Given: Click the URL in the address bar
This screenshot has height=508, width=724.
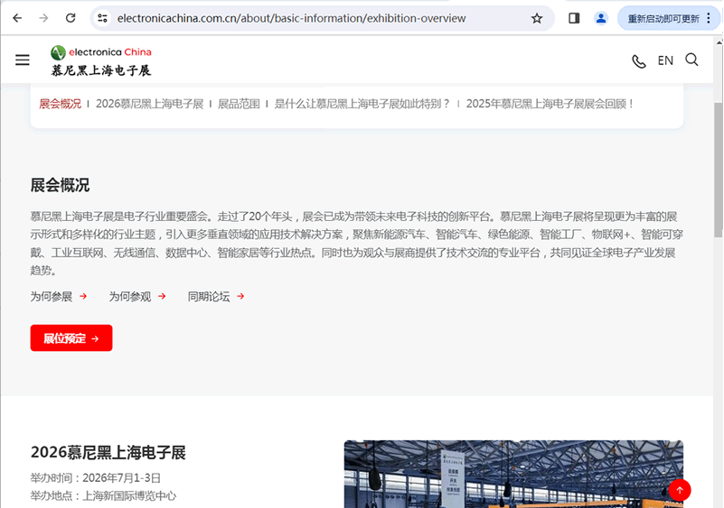Looking at the screenshot, I should click(291, 18).
